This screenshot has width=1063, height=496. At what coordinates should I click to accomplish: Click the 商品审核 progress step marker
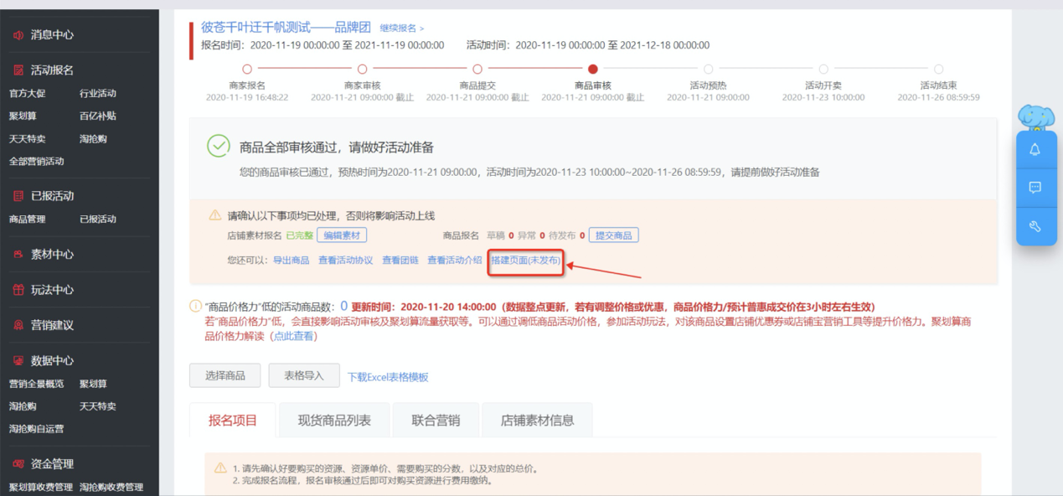pyautogui.click(x=593, y=70)
